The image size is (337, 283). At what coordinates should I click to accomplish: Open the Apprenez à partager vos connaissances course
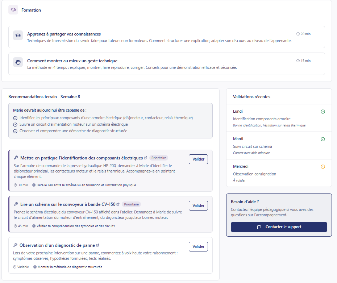[64, 34]
